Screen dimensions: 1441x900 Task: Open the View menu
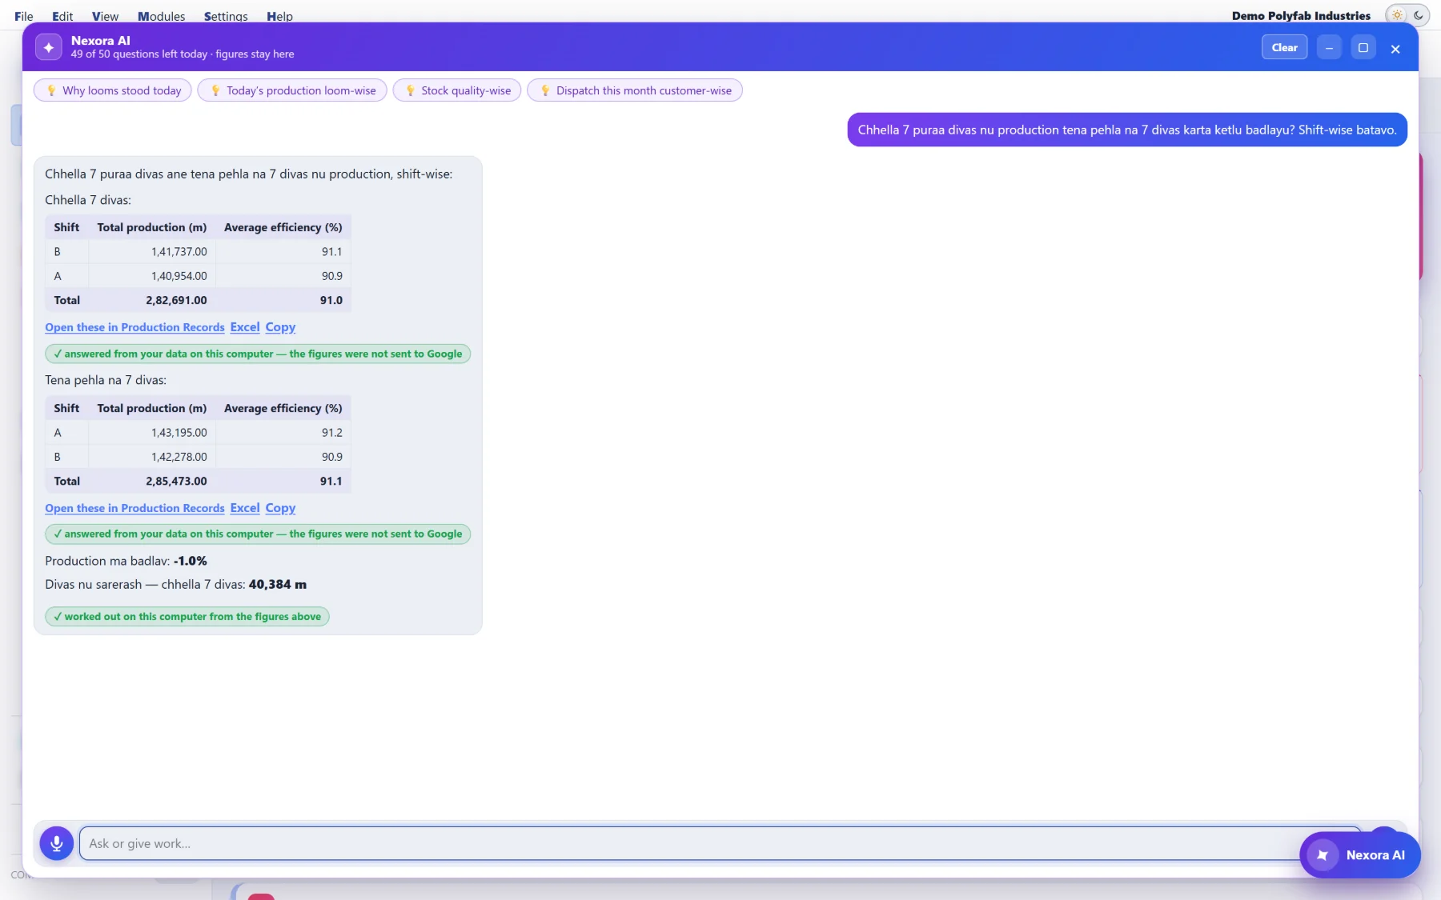tap(105, 16)
